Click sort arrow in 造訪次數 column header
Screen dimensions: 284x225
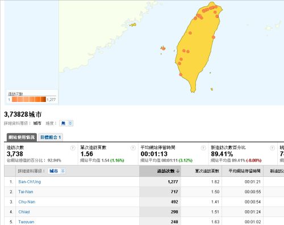pyautogui.click(x=178, y=171)
